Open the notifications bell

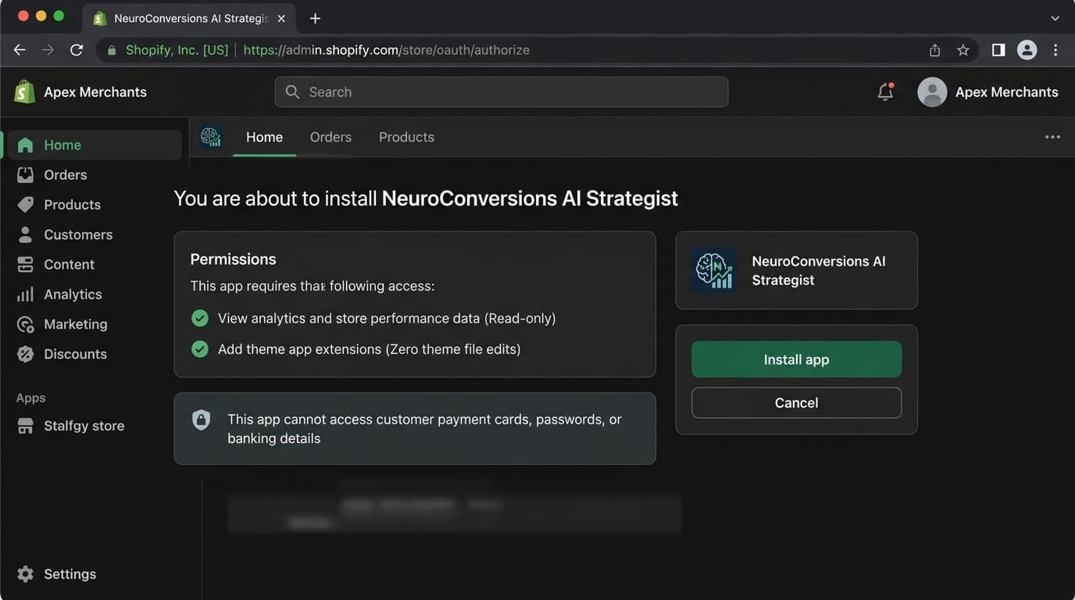click(885, 91)
